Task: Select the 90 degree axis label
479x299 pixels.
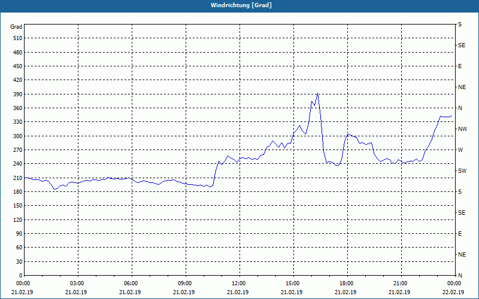Action: point(19,234)
